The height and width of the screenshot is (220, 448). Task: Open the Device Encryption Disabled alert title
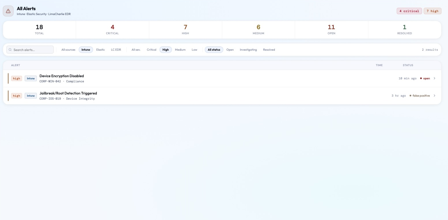click(x=62, y=76)
